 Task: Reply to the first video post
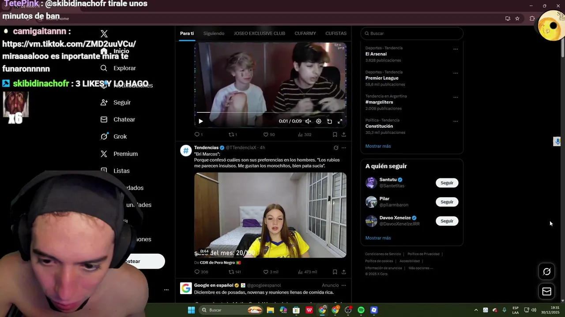click(199, 135)
